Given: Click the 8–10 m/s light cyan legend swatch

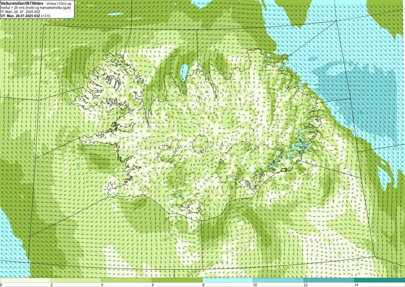Looking at the screenshot, I should (228, 280).
